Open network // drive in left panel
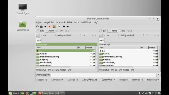Image resolution: width=169 pixels, height=95 pixels. pyautogui.click(x=67, y=31)
